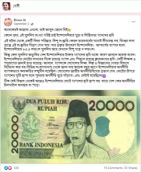The height and width of the screenshot is (172, 141).
Task: Click the Ganesha figure on the banknote
Action: tap(30, 126)
